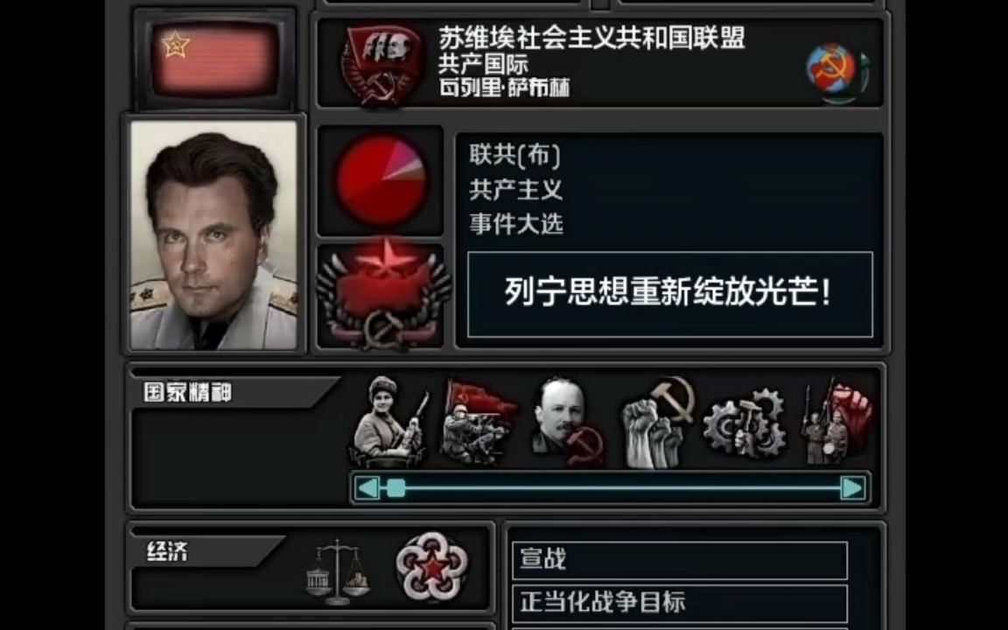Select the red flag soldiers national spirit
Image resolution: width=1008 pixels, height=630 pixels.
point(479,420)
